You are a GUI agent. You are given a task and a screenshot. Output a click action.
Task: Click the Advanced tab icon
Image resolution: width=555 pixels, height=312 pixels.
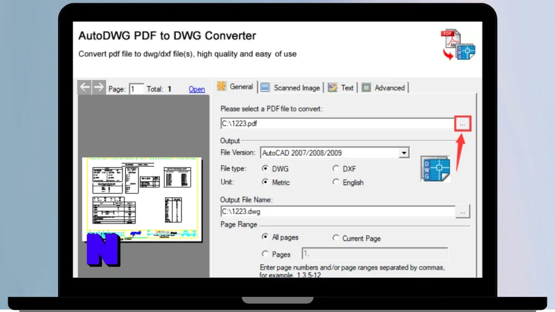point(366,88)
